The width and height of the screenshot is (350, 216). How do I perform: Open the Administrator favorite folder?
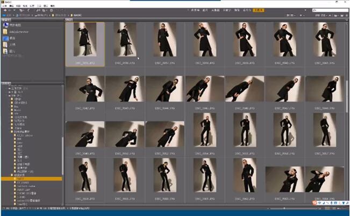click(19, 32)
